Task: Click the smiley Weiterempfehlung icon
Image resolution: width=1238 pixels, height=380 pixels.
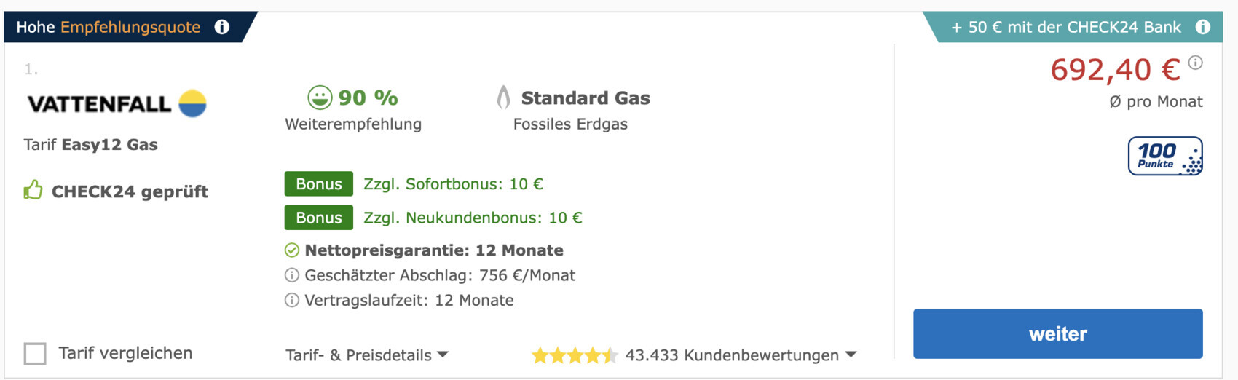Action: (320, 98)
